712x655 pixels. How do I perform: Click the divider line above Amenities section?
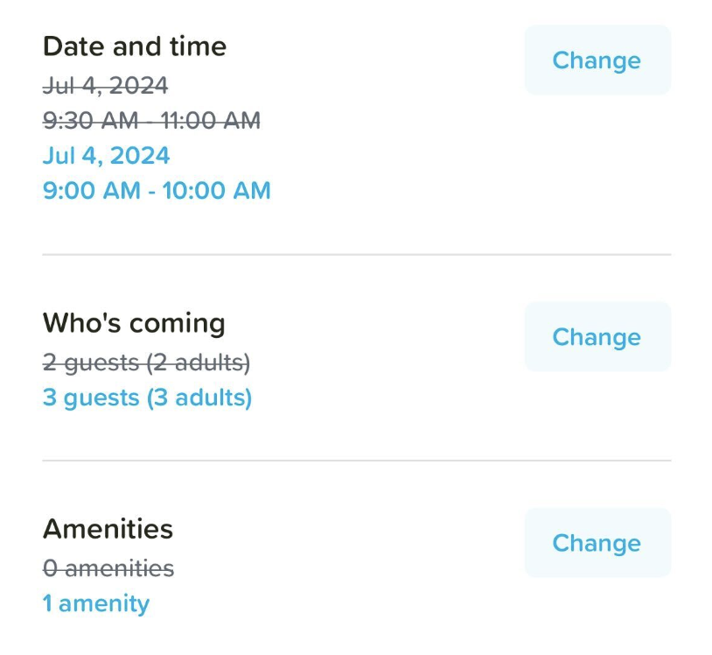356,461
